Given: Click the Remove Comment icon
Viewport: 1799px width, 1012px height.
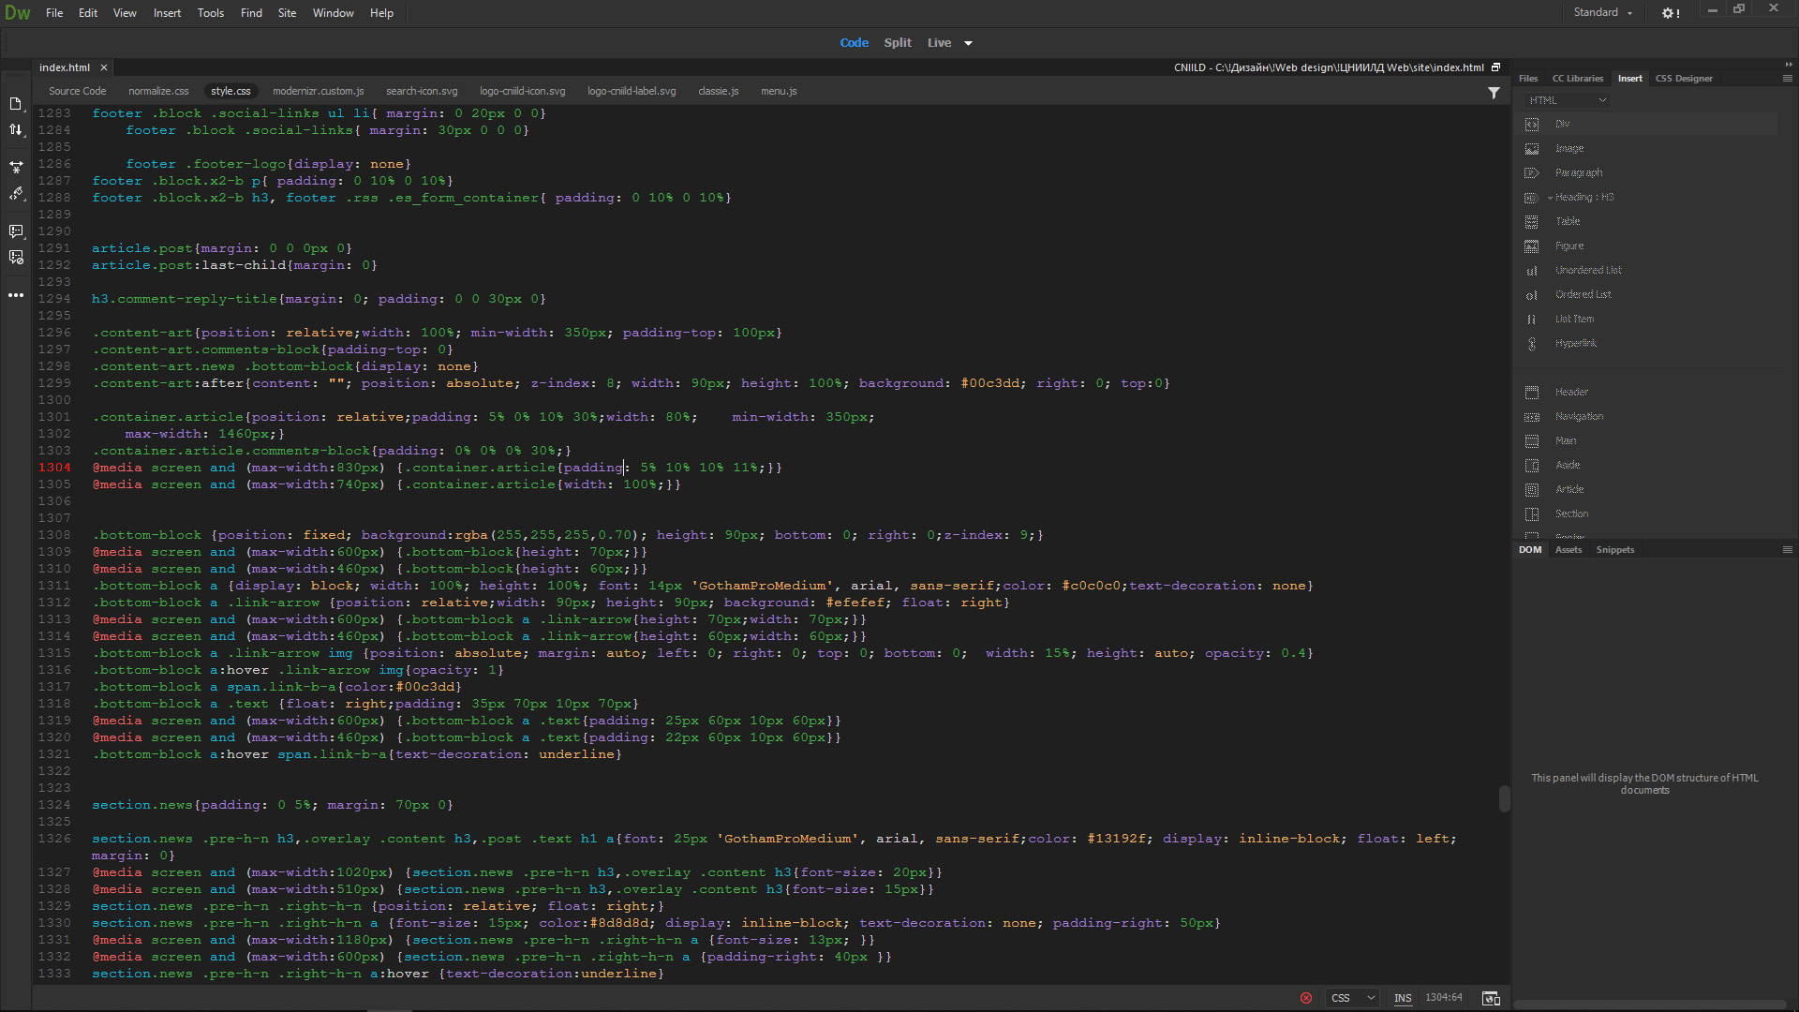Looking at the screenshot, I should coord(16,257).
